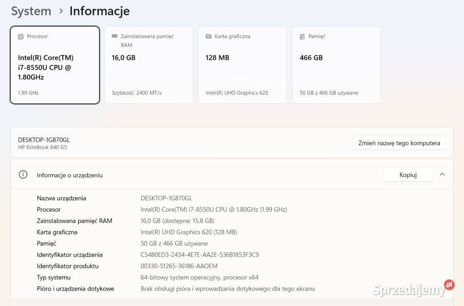Click product ID 00330-51265-36186-AAOEM
The image size is (464, 306).
tap(179, 266)
